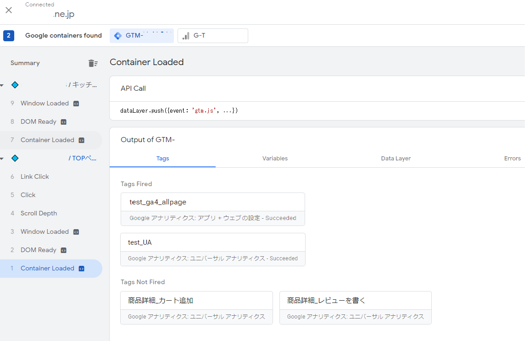Switch to the Variables tab
The image size is (529, 341).
click(275, 159)
